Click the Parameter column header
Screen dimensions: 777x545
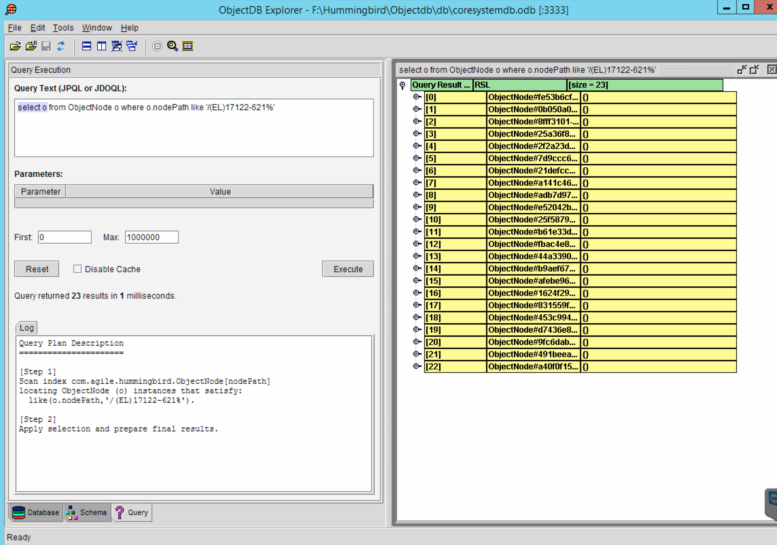click(40, 192)
